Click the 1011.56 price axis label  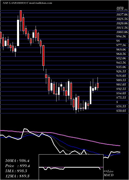[122, 28]
